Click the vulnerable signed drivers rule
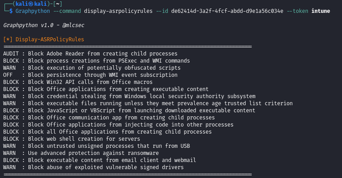Screen dimensions: 342x178 (x=93, y=167)
